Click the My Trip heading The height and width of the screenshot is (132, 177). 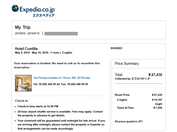coord(23,27)
